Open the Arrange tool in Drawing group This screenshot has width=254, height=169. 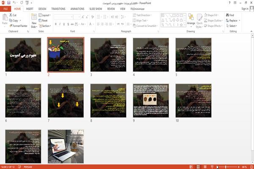[191, 20]
